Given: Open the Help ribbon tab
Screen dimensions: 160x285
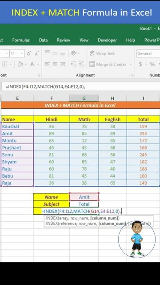Looking at the screenshot, I should point(130,40).
